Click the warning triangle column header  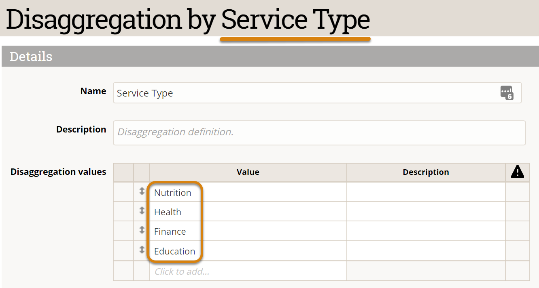click(517, 172)
